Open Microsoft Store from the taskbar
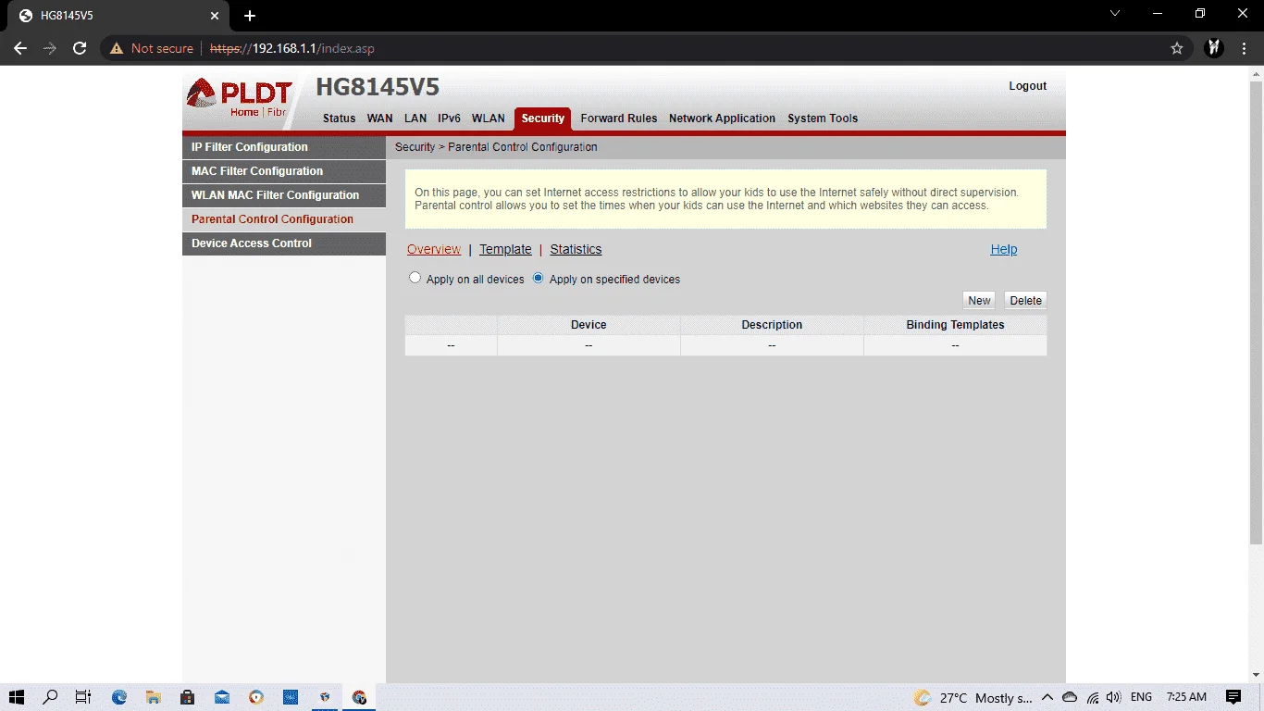The image size is (1264, 711). click(x=188, y=697)
